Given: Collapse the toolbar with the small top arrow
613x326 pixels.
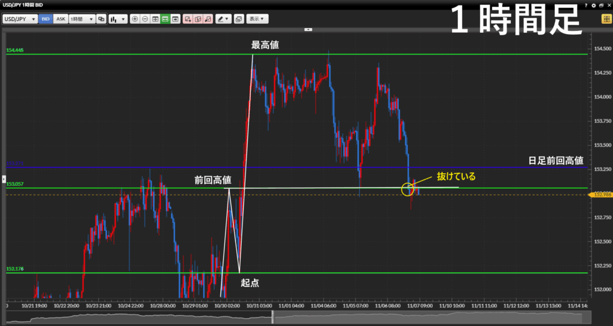Looking at the screenshot, I should point(308,29).
